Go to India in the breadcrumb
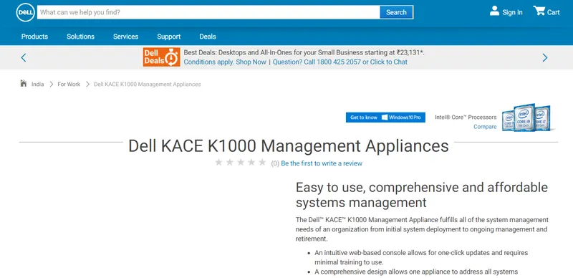Viewport: 573px width, 278px height. tap(37, 84)
